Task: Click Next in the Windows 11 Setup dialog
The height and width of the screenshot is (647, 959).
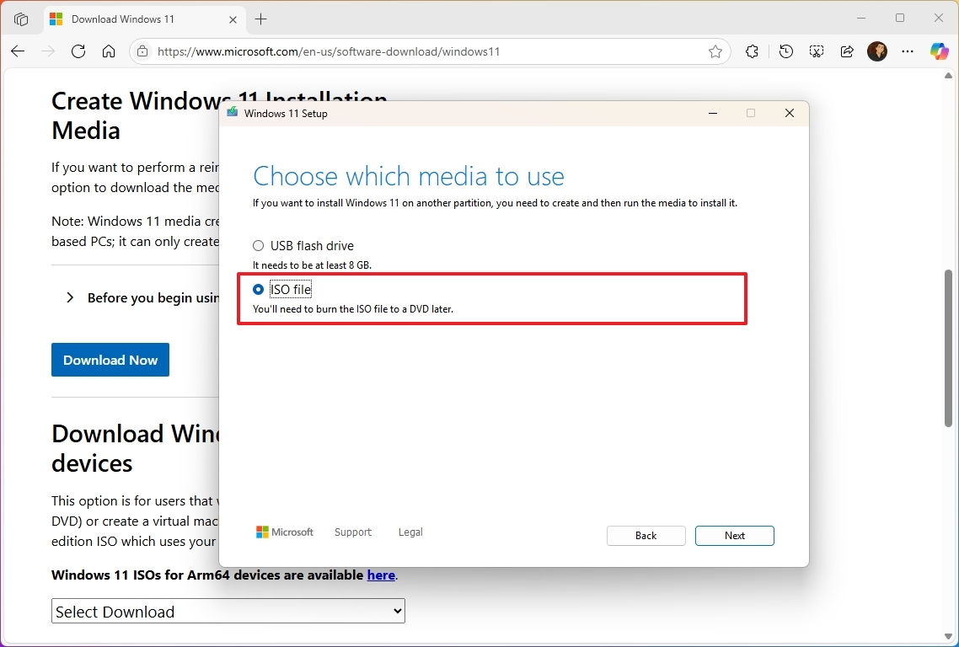Action: click(x=734, y=536)
